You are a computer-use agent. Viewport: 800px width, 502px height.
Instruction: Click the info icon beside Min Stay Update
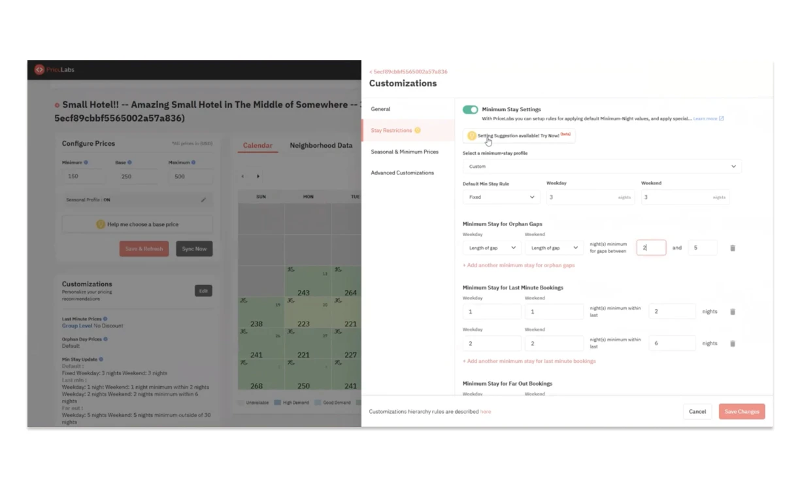[101, 360]
